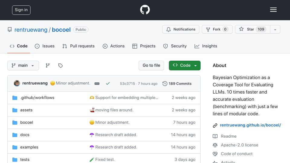Open examples row 'Research draft added' commit
The width and height of the screenshot is (290, 163).
click(116, 147)
